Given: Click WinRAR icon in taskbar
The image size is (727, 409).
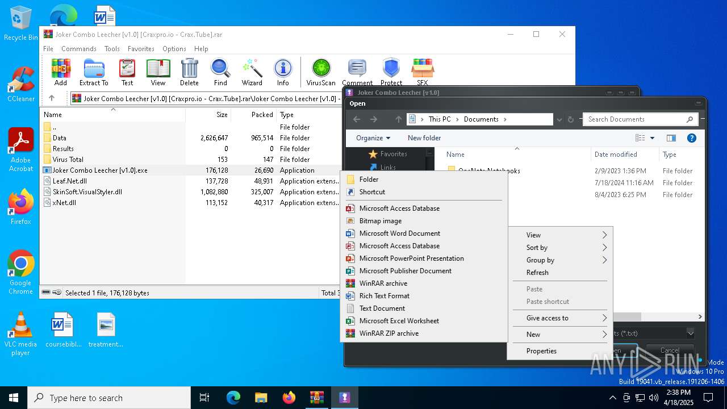Looking at the screenshot, I should 316,398.
